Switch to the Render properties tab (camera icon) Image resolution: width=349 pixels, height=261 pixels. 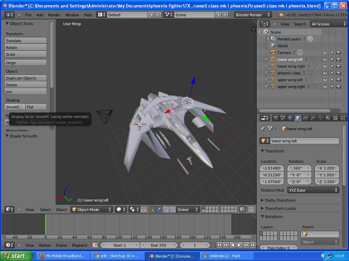(x=276, y=118)
